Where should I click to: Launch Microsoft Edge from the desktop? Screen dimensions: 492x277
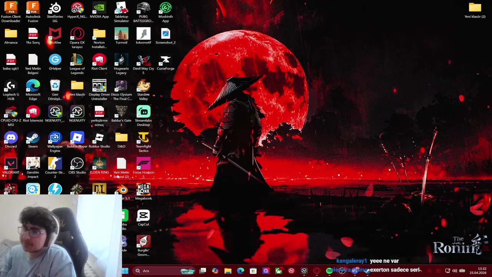(33, 90)
